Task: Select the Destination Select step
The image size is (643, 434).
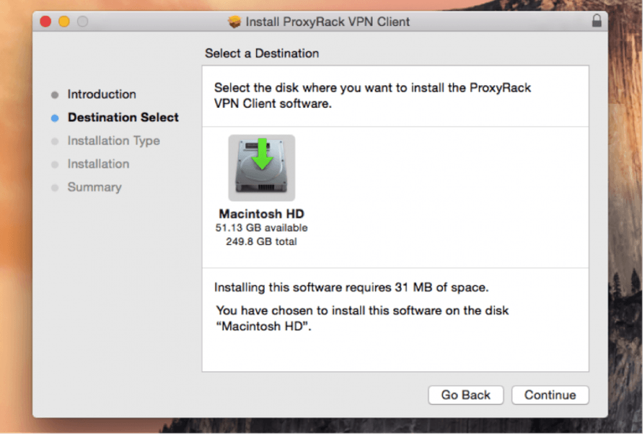Action: 123,117
